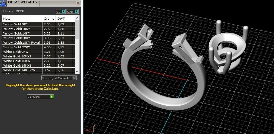Click the Grams column header
The image size is (274, 134).
[49, 19]
